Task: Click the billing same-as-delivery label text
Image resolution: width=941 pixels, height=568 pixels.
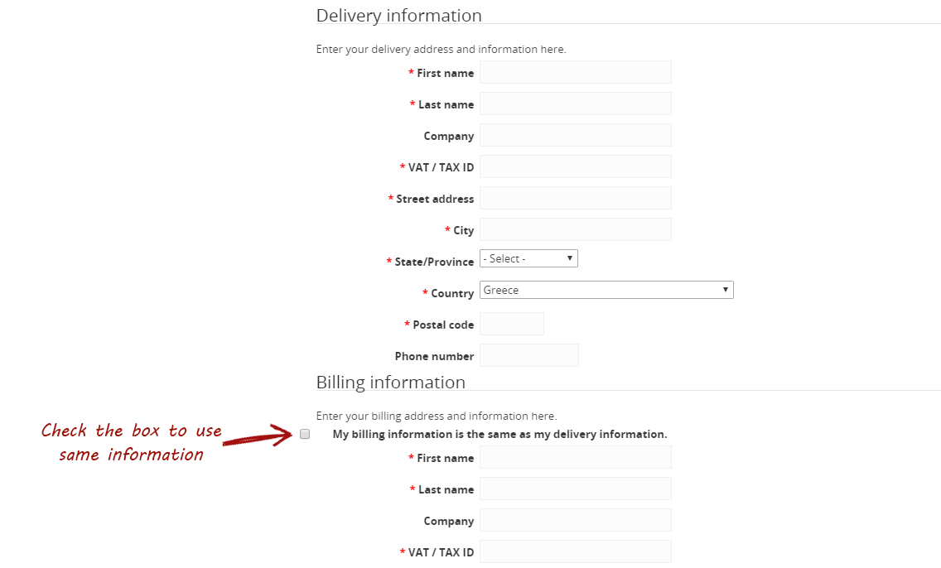Action: (500, 434)
